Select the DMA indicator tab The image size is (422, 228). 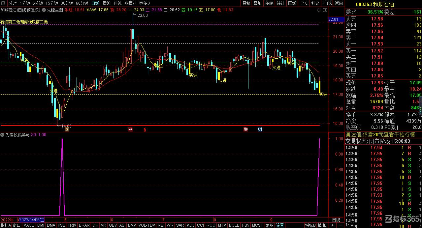tap(51, 225)
